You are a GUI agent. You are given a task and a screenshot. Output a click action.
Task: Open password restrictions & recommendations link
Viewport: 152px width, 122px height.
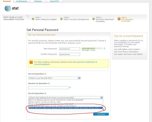coord(65,63)
